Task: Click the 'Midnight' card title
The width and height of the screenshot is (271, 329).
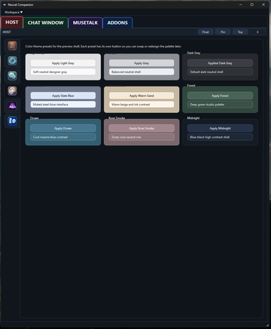Action: (193, 118)
